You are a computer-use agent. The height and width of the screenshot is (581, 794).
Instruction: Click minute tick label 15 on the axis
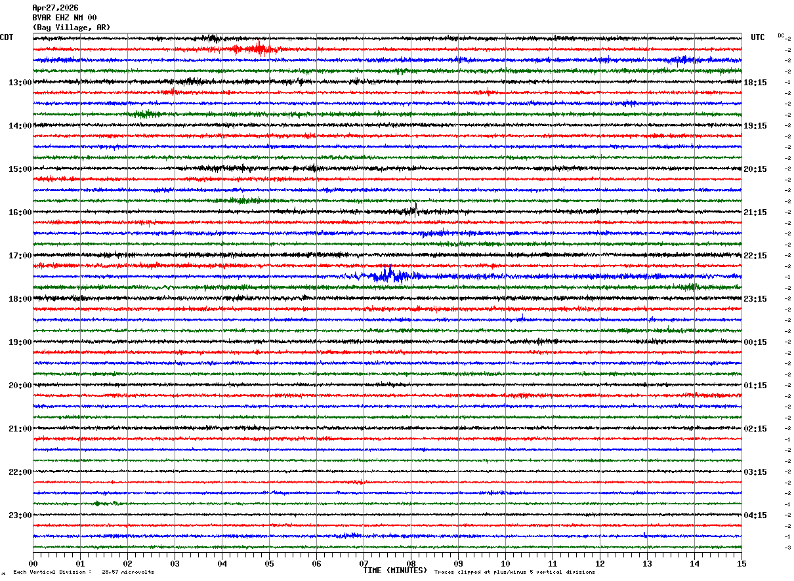[x=742, y=563]
